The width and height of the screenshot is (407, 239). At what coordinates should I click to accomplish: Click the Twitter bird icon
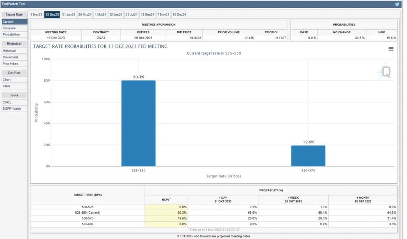pyautogui.click(x=397, y=4)
